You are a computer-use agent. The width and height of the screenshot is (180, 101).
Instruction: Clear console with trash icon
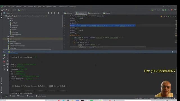[8, 70]
